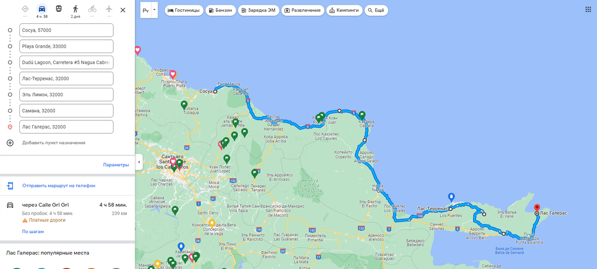Click the 239 км distance value
The width and height of the screenshot is (597, 269).
119,213
